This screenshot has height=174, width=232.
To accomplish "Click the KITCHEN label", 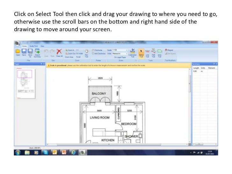I will pos(108,140).
